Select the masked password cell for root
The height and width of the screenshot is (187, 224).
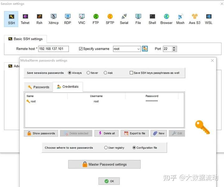coord(152,101)
